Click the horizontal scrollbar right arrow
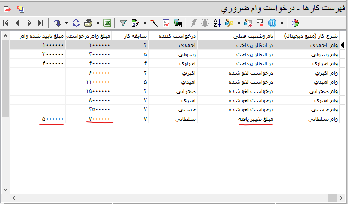The height and width of the screenshot is (204, 348). tap(341, 198)
